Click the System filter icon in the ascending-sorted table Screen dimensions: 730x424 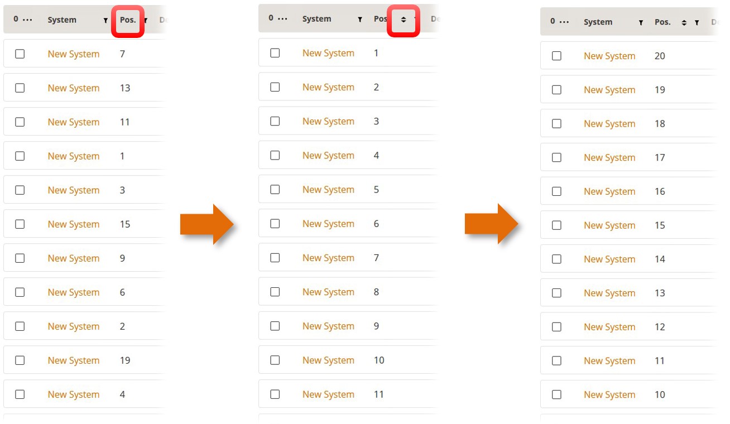tap(360, 20)
